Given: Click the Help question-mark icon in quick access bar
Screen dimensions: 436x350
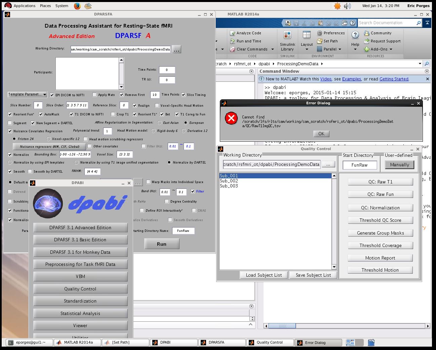Looking at the screenshot, I should point(353,23).
